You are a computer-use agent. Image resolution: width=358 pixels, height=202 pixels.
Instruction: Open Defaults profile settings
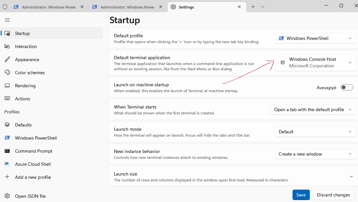click(52, 125)
